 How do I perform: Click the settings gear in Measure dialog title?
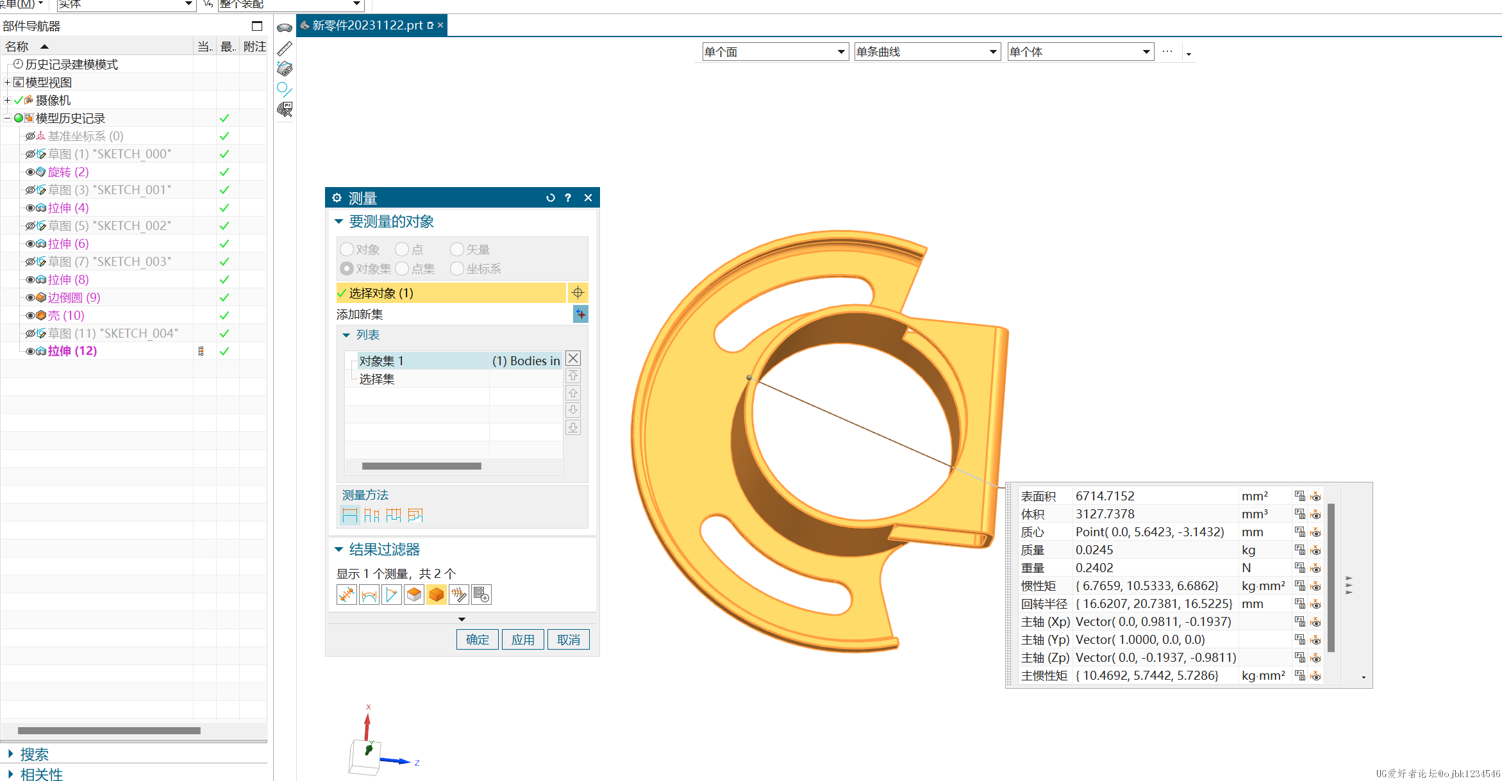[337, 198]
